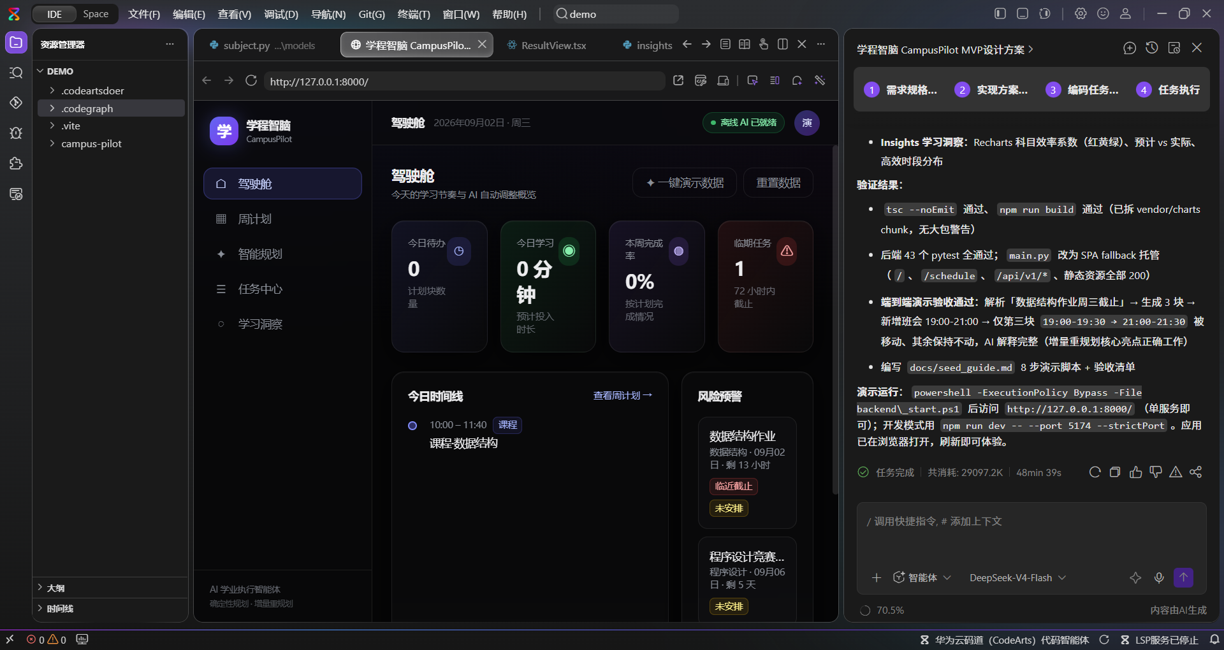Select 学习洞察 in CampusPilot sidebar
The width and height of the screenshot is (1224, 650).
(x=282, y=324)
